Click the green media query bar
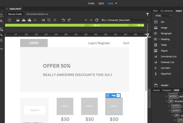 coord(74,25)
